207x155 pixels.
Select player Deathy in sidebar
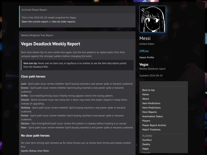pos(146,144)
